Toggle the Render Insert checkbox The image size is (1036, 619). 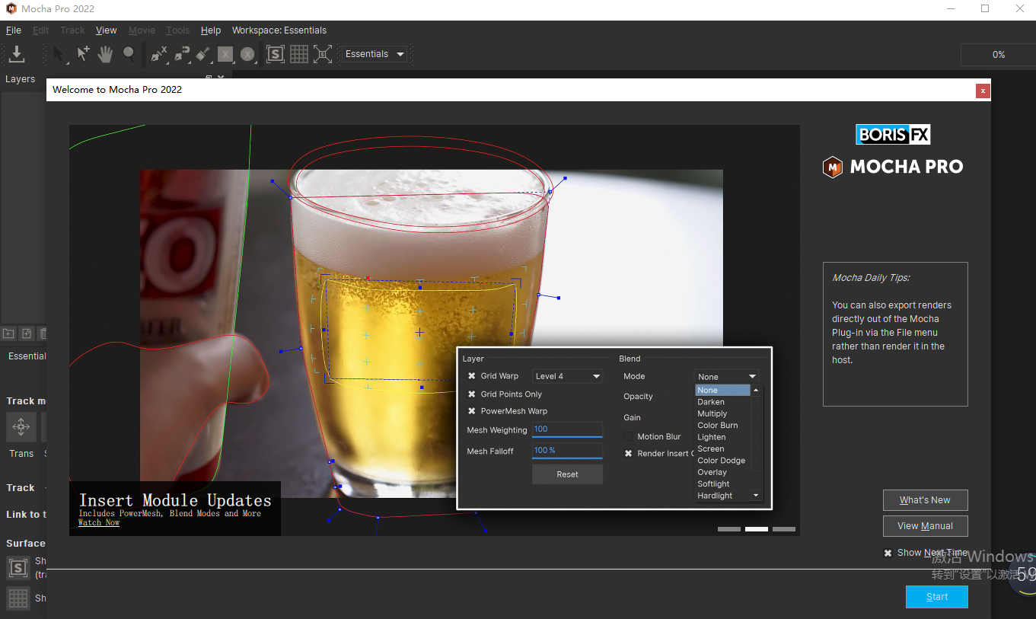click(x=629, y=454)
